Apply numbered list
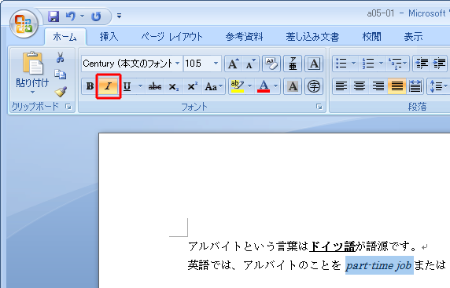450x288 pixels. [x=368, y=64]
